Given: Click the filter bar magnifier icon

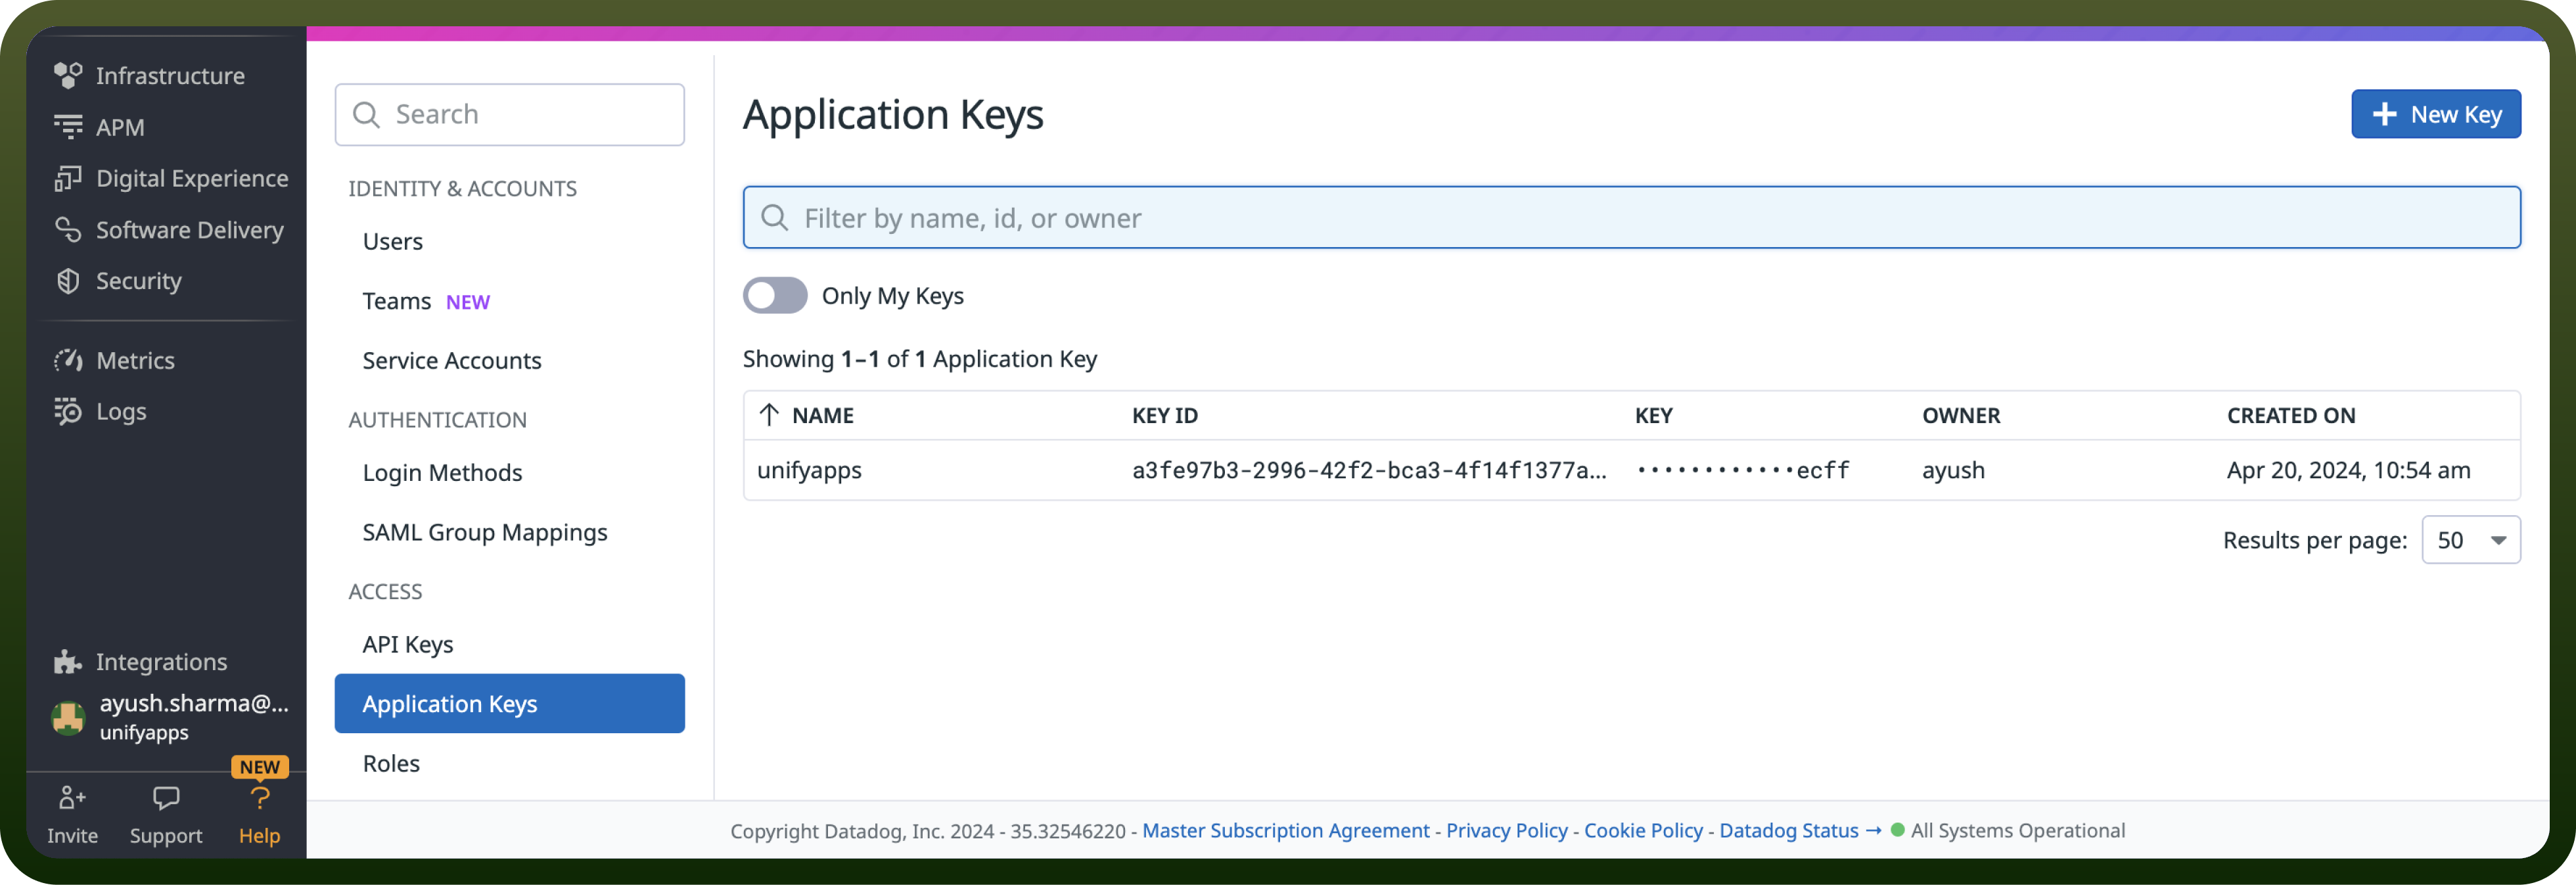Looking at the screenshot, I should click(775, 217).
